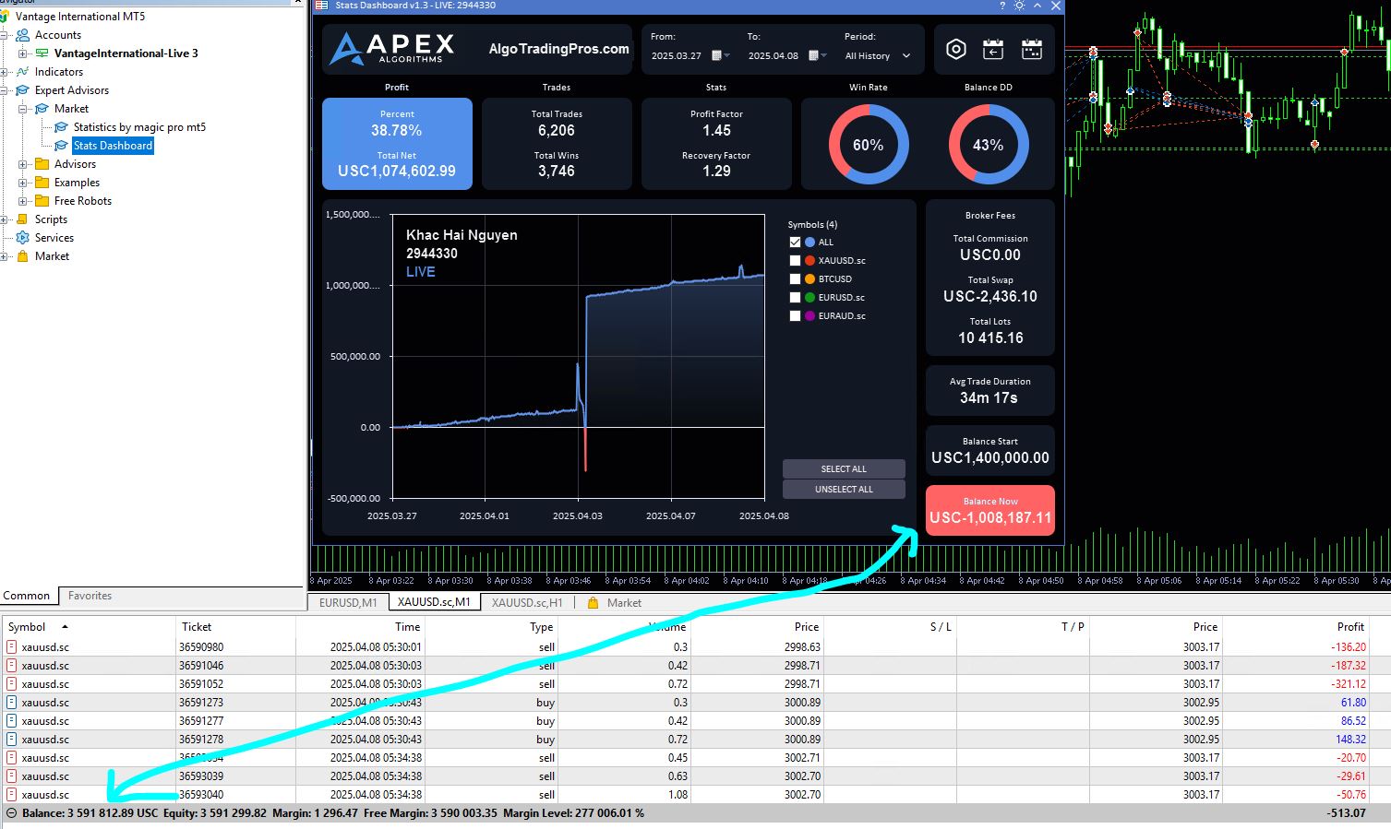The image size is (1391, 829).
Task: Open the hexagon settings icon in the dashboard
Action: [956, 50]
